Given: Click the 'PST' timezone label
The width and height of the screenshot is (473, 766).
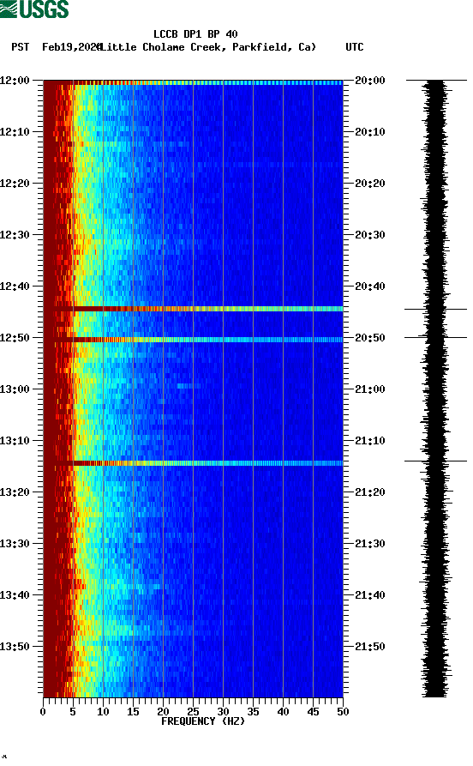Looking at the screenshot, I should click(x=20, y=47).
